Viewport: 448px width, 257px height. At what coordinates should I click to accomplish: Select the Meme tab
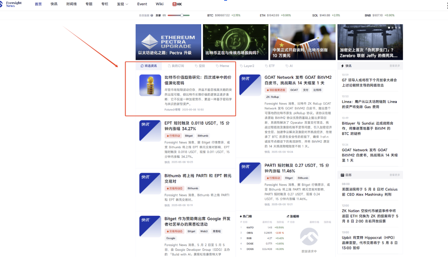coord(222,66)
